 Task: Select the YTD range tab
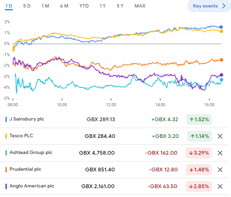[84, 6]
